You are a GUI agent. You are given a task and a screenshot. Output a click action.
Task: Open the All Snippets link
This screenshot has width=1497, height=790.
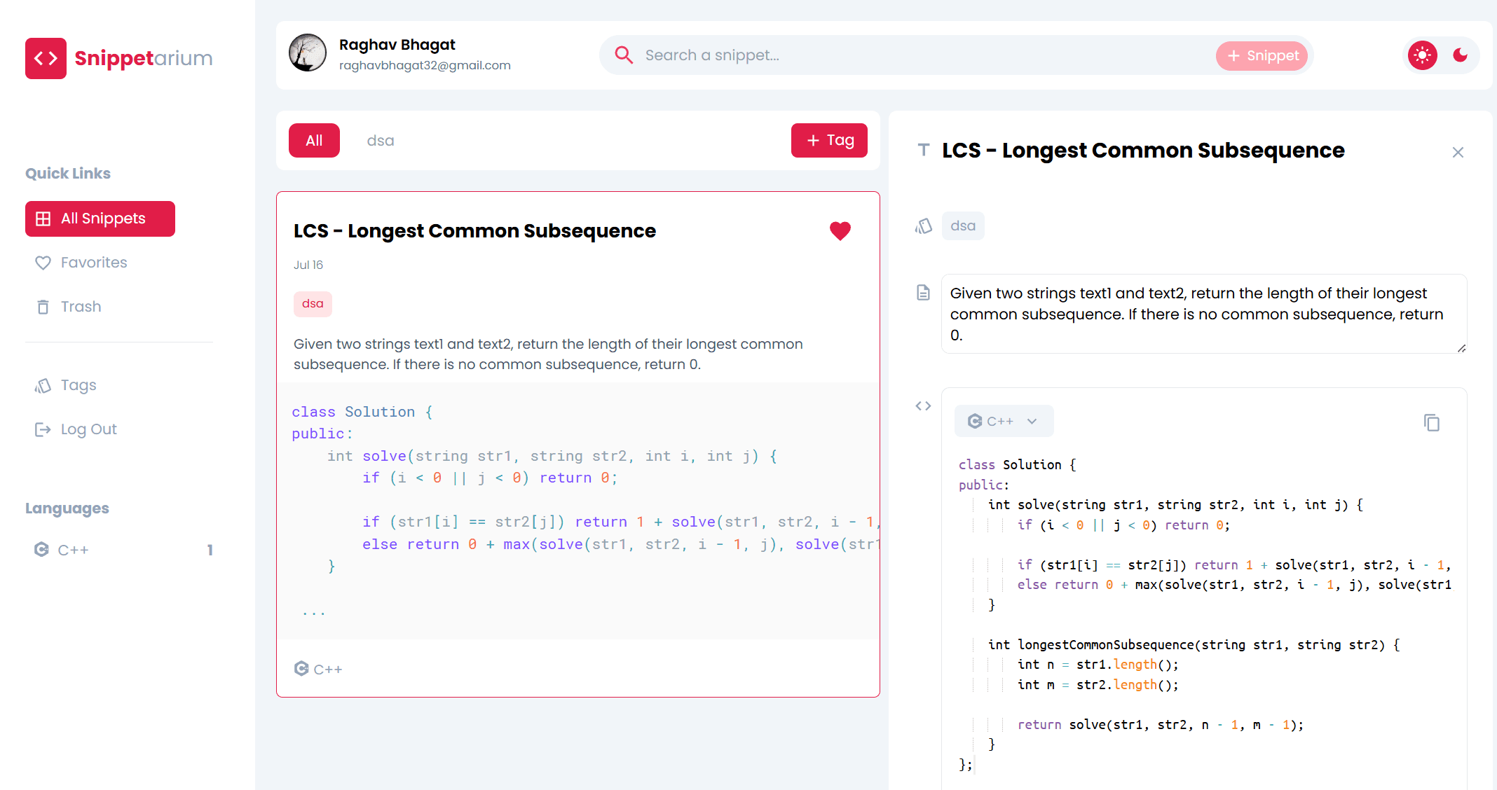[x=100, y=219]
